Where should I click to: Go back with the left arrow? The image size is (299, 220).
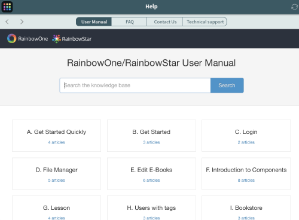(x=7, y=22)
